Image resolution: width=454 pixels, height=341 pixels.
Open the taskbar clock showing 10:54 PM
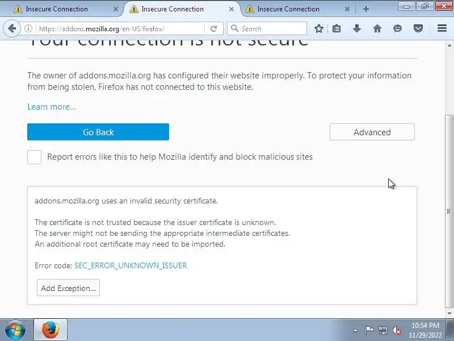425,330
